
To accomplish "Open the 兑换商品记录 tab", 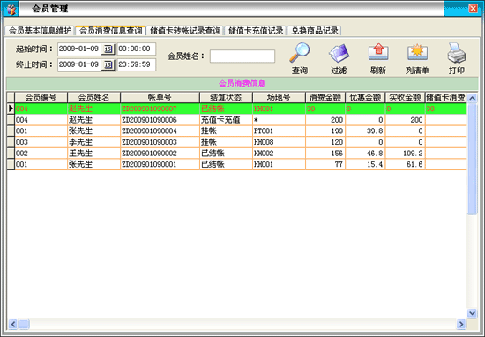I will 314,31.
